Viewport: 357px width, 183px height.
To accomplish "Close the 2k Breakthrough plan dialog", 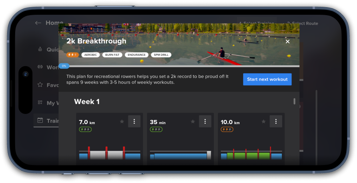I will pyautogui.click(x=287, y=41).
